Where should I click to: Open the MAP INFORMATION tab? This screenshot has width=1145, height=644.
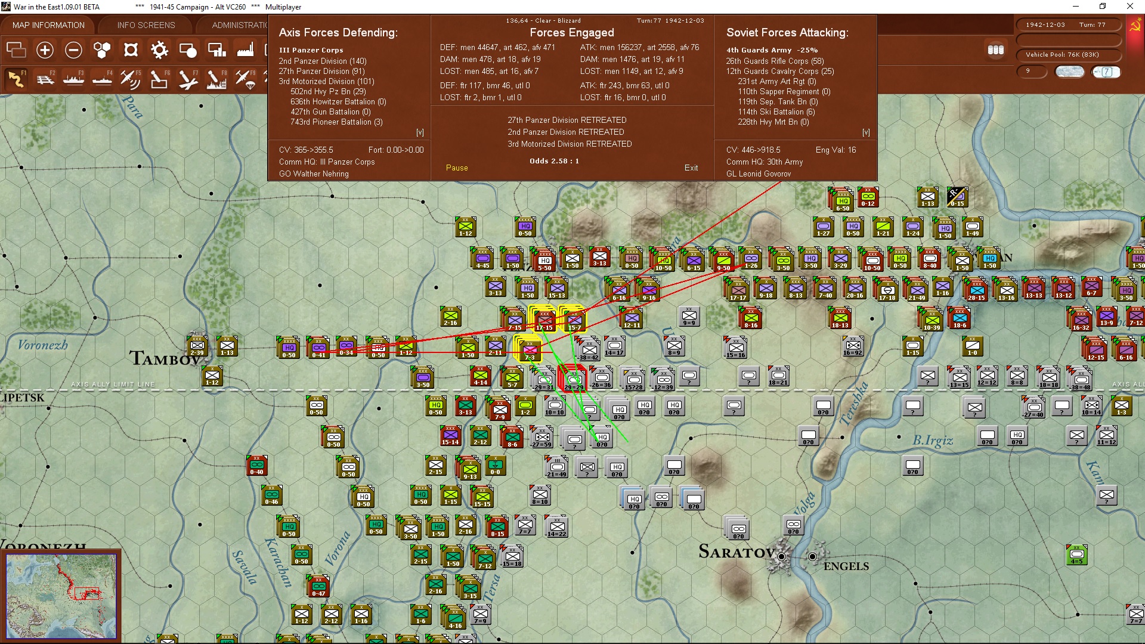(x=48, y=25)
